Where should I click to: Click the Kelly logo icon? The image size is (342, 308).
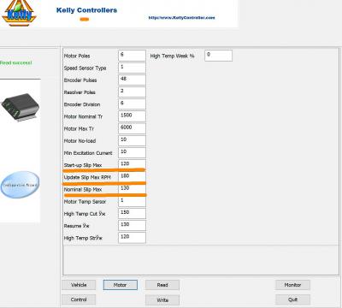pyautogui.click(x=19, y=13)
